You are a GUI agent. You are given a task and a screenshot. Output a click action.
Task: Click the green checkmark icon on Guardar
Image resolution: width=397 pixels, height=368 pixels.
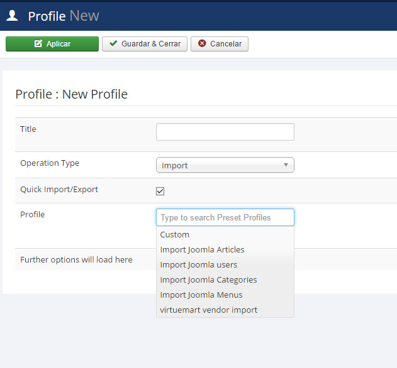click(113, 43)
